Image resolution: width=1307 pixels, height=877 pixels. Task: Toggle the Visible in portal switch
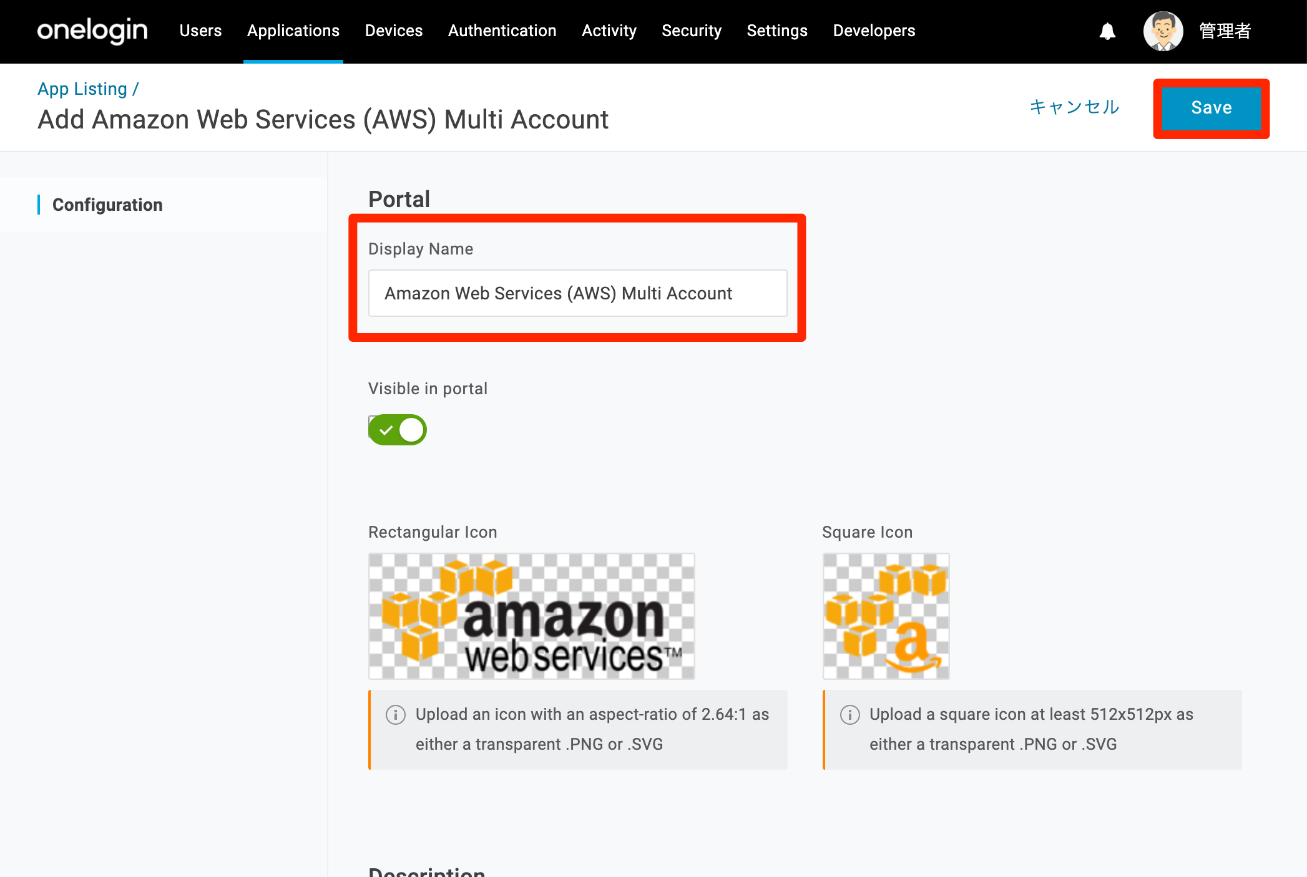pyautogui.click(x=398, y=430)
